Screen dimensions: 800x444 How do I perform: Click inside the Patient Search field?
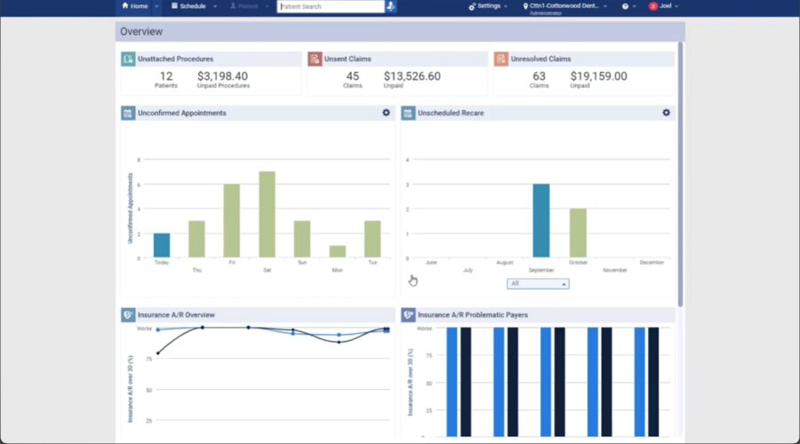pyautogui.click(x=329, y=6)
